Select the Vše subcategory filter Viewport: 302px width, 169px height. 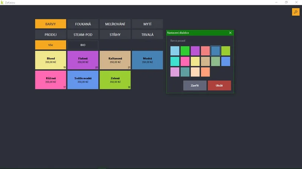(51, 45)
